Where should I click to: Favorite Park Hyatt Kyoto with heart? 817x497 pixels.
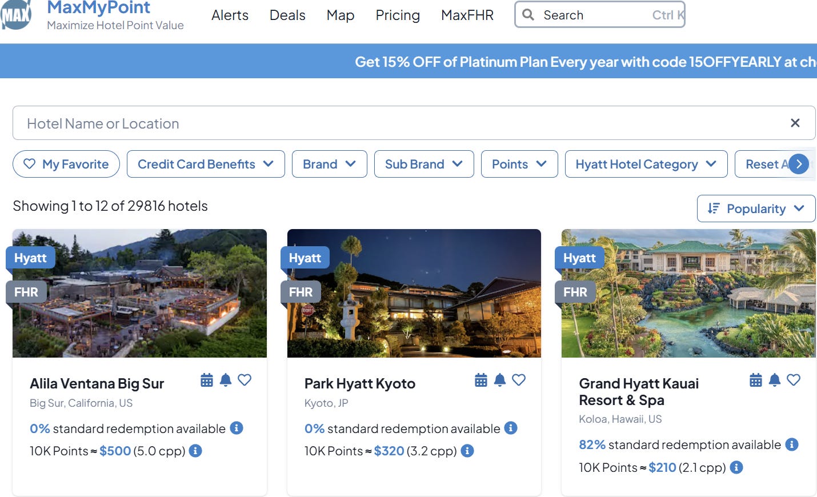coord(519,380)
